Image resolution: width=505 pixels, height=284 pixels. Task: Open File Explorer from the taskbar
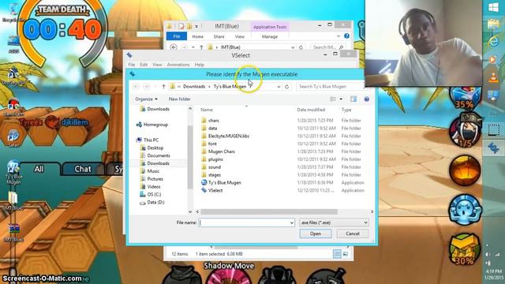493,24
